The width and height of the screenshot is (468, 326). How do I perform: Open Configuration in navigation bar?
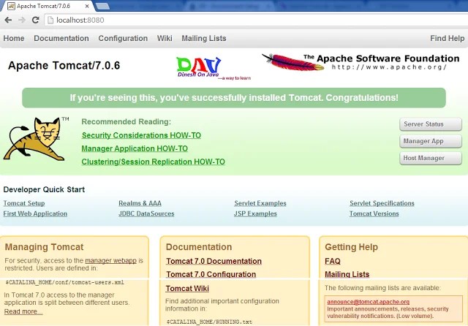(x=123, y=38)
